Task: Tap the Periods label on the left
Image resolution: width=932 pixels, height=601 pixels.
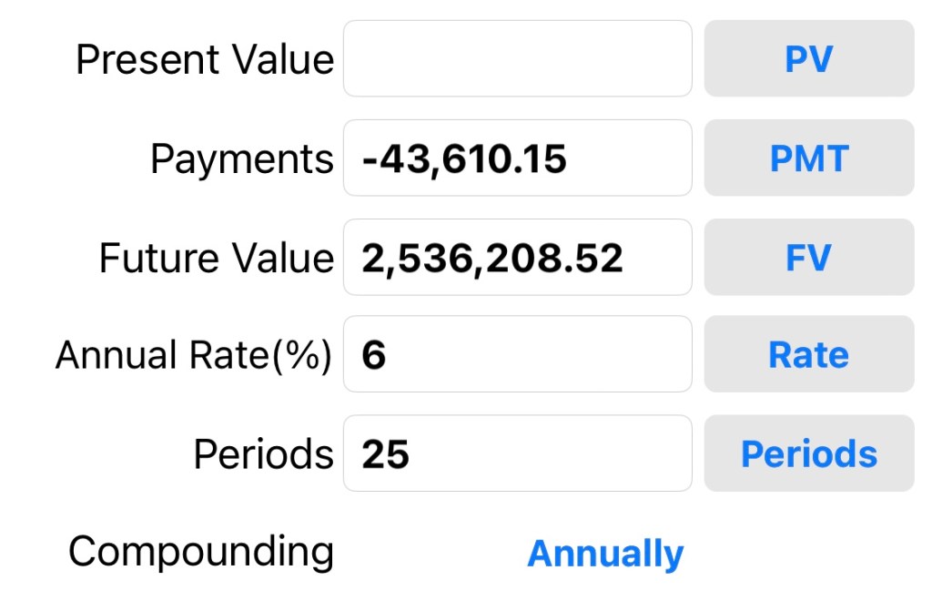Action: 263,453
